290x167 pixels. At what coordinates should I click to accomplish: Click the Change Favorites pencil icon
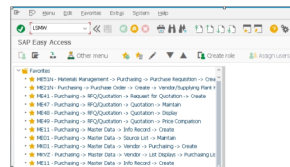click(x=152, y=56)
